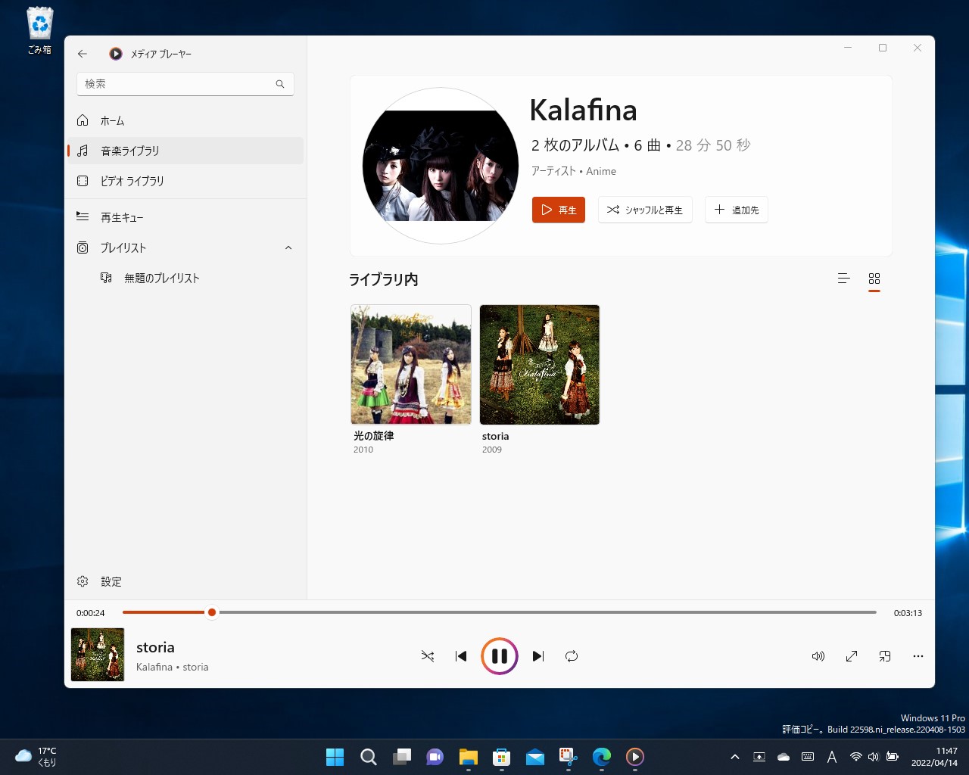Expand hidden icons in the system tray

pos(734,756)
